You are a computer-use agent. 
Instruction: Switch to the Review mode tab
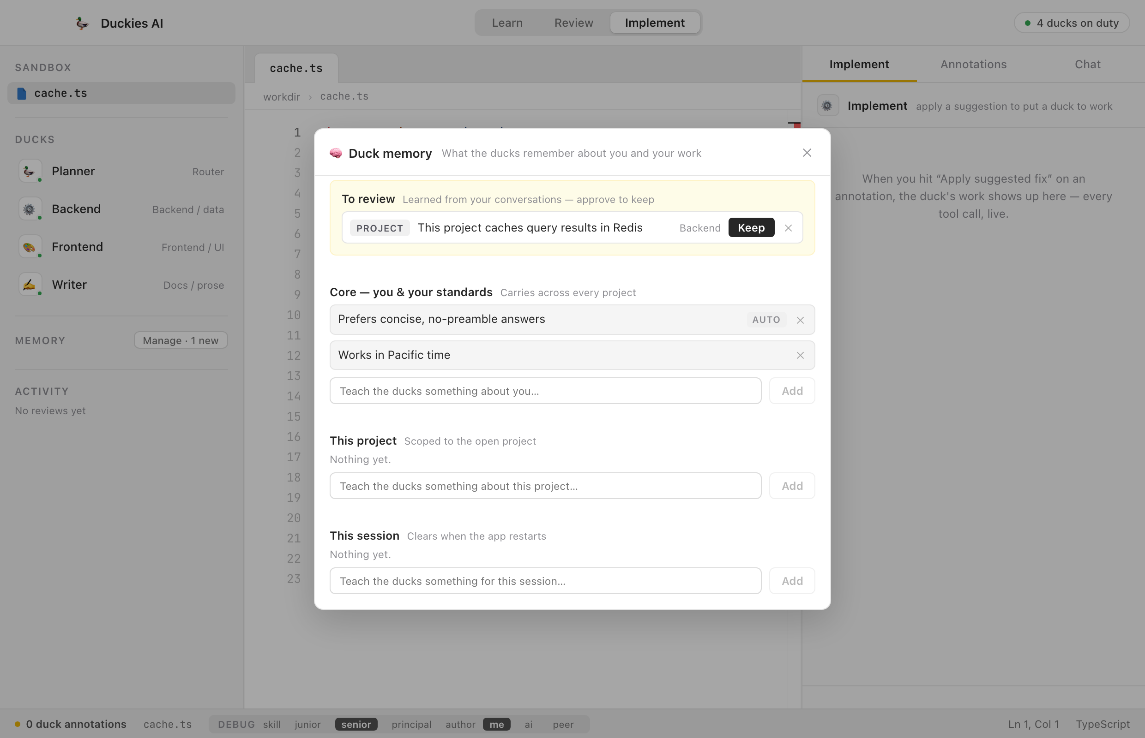(573, 23)
